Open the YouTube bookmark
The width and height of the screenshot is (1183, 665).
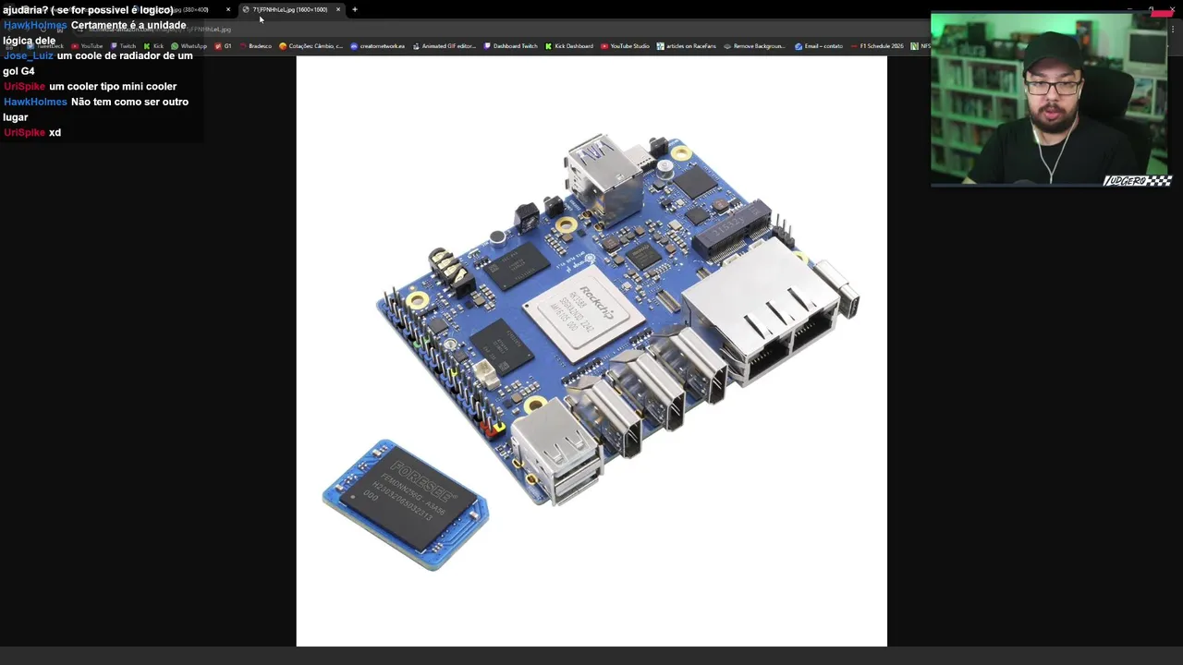87,46
